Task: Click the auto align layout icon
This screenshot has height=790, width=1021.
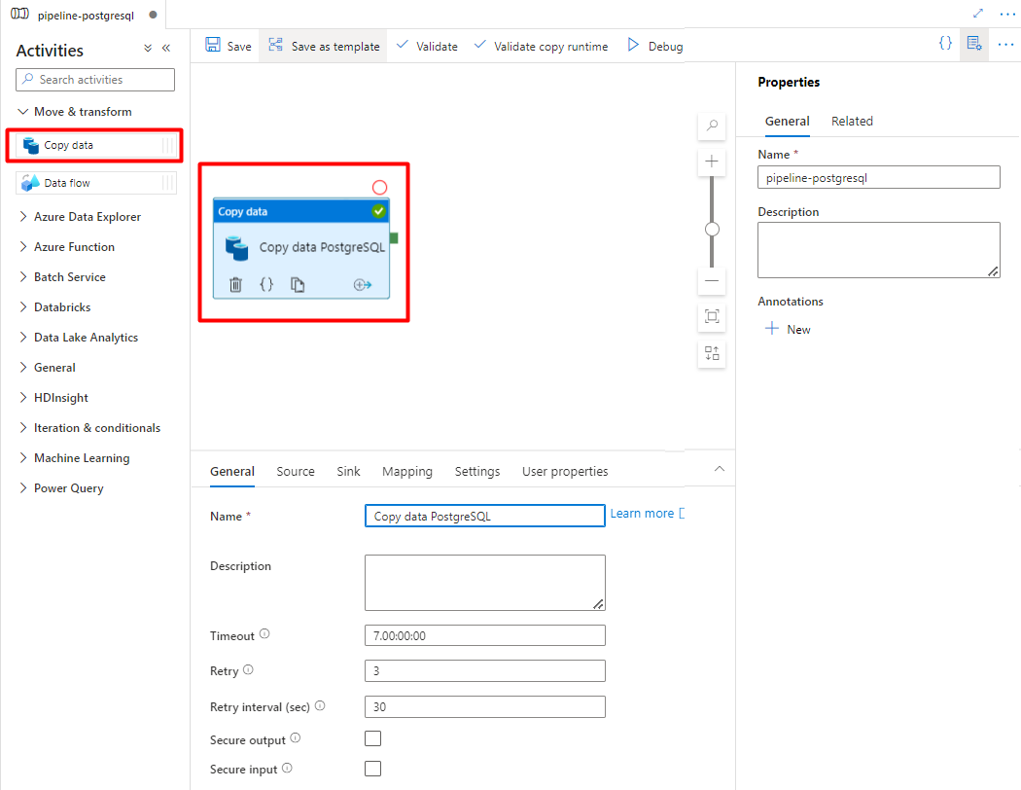Action: click(x=712, y=353)
